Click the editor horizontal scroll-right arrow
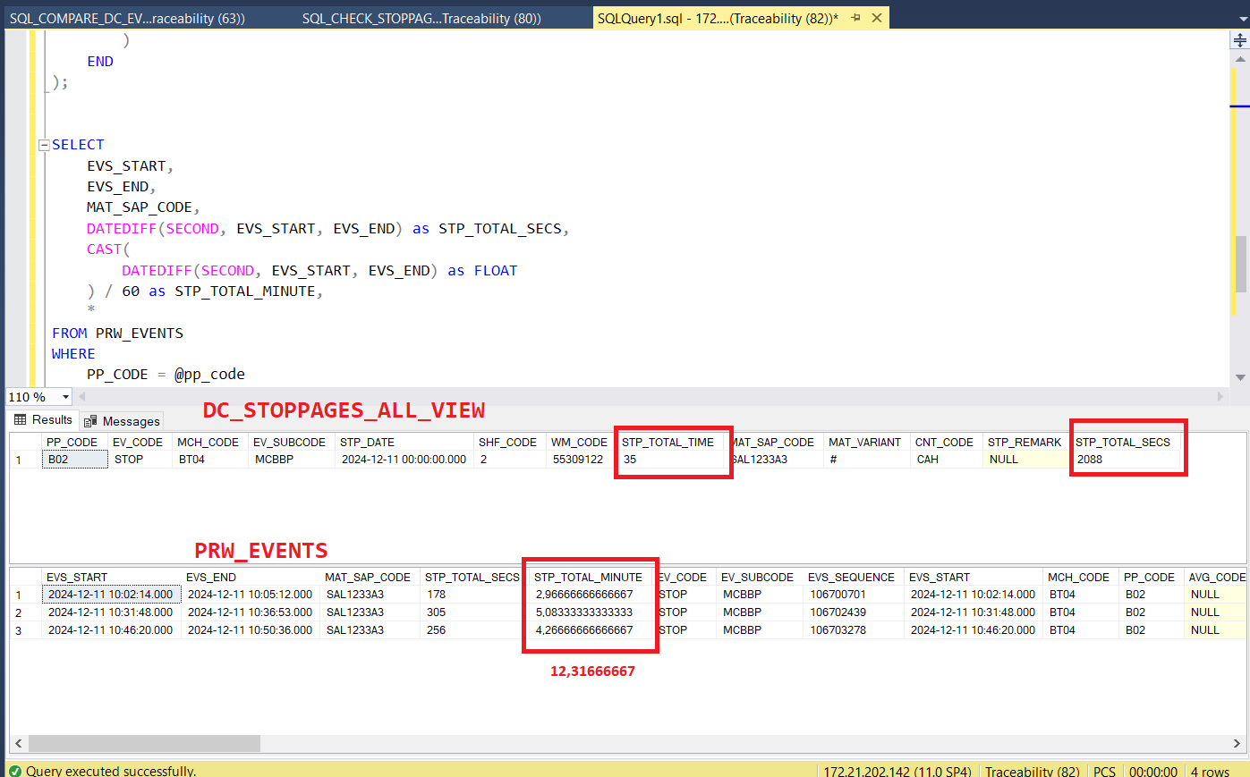The width and height of the screenshot is (1250, 777). 1220,396
